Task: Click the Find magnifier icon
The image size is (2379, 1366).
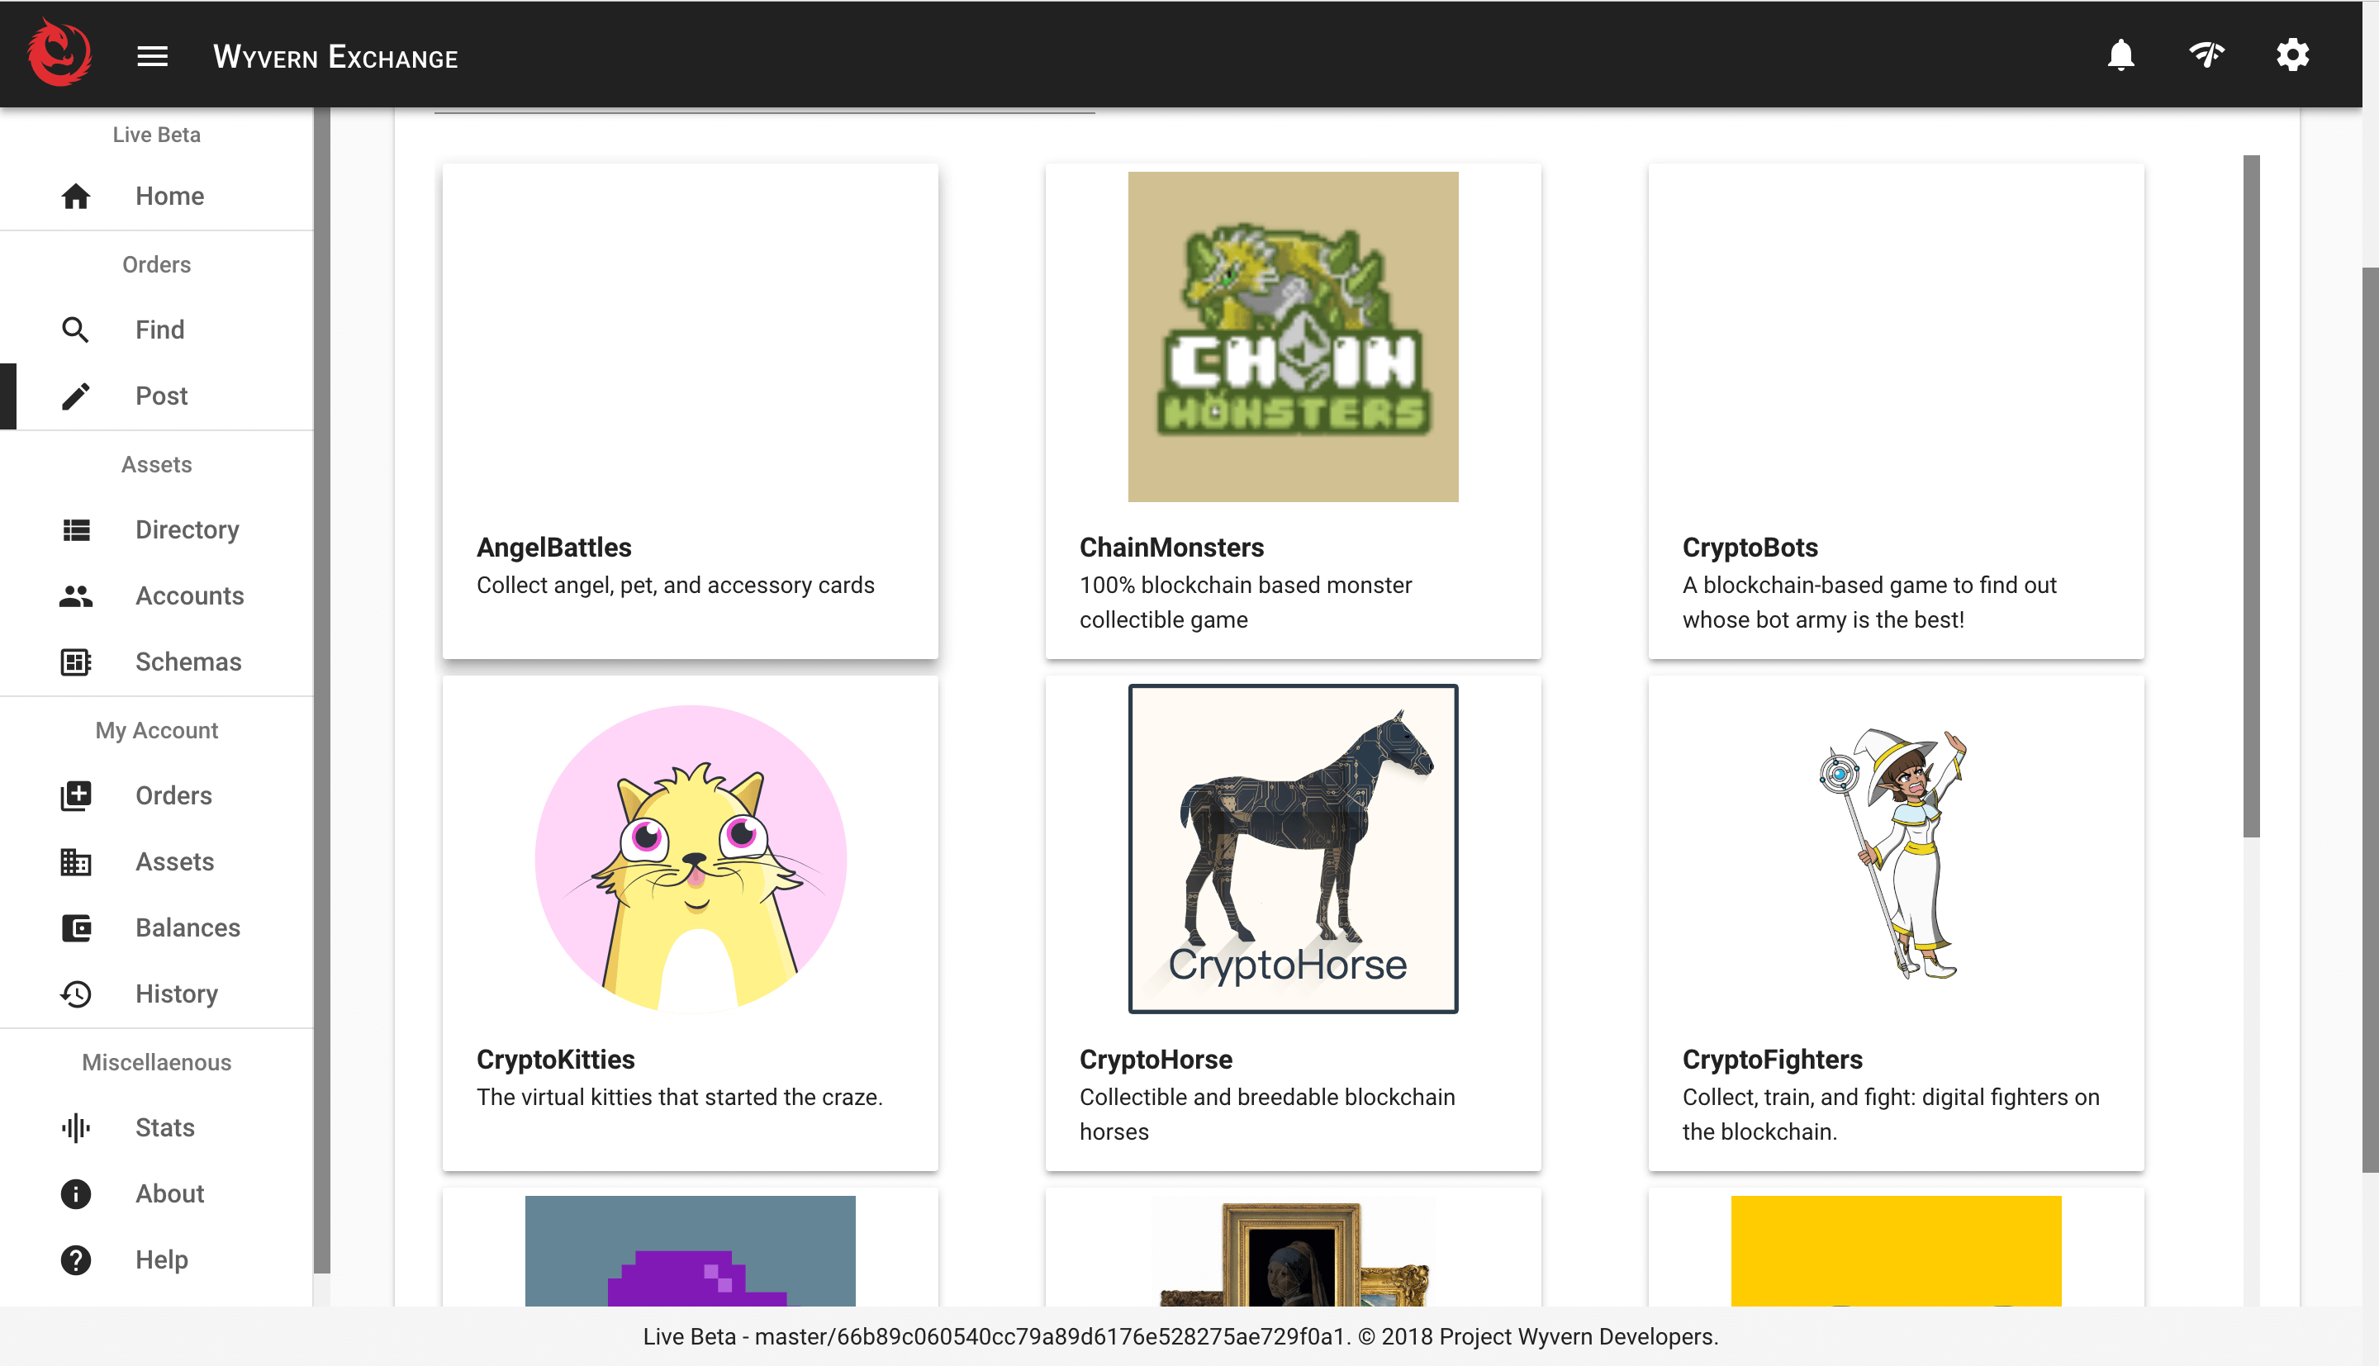Action: pos(76,330)
